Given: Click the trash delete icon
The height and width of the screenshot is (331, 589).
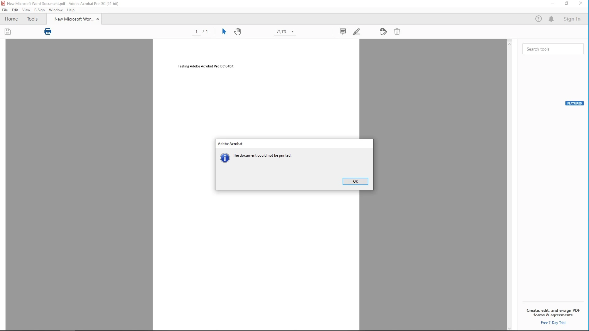Looking at the screenshot, I should pyautogui.click(x=397, y=32).
